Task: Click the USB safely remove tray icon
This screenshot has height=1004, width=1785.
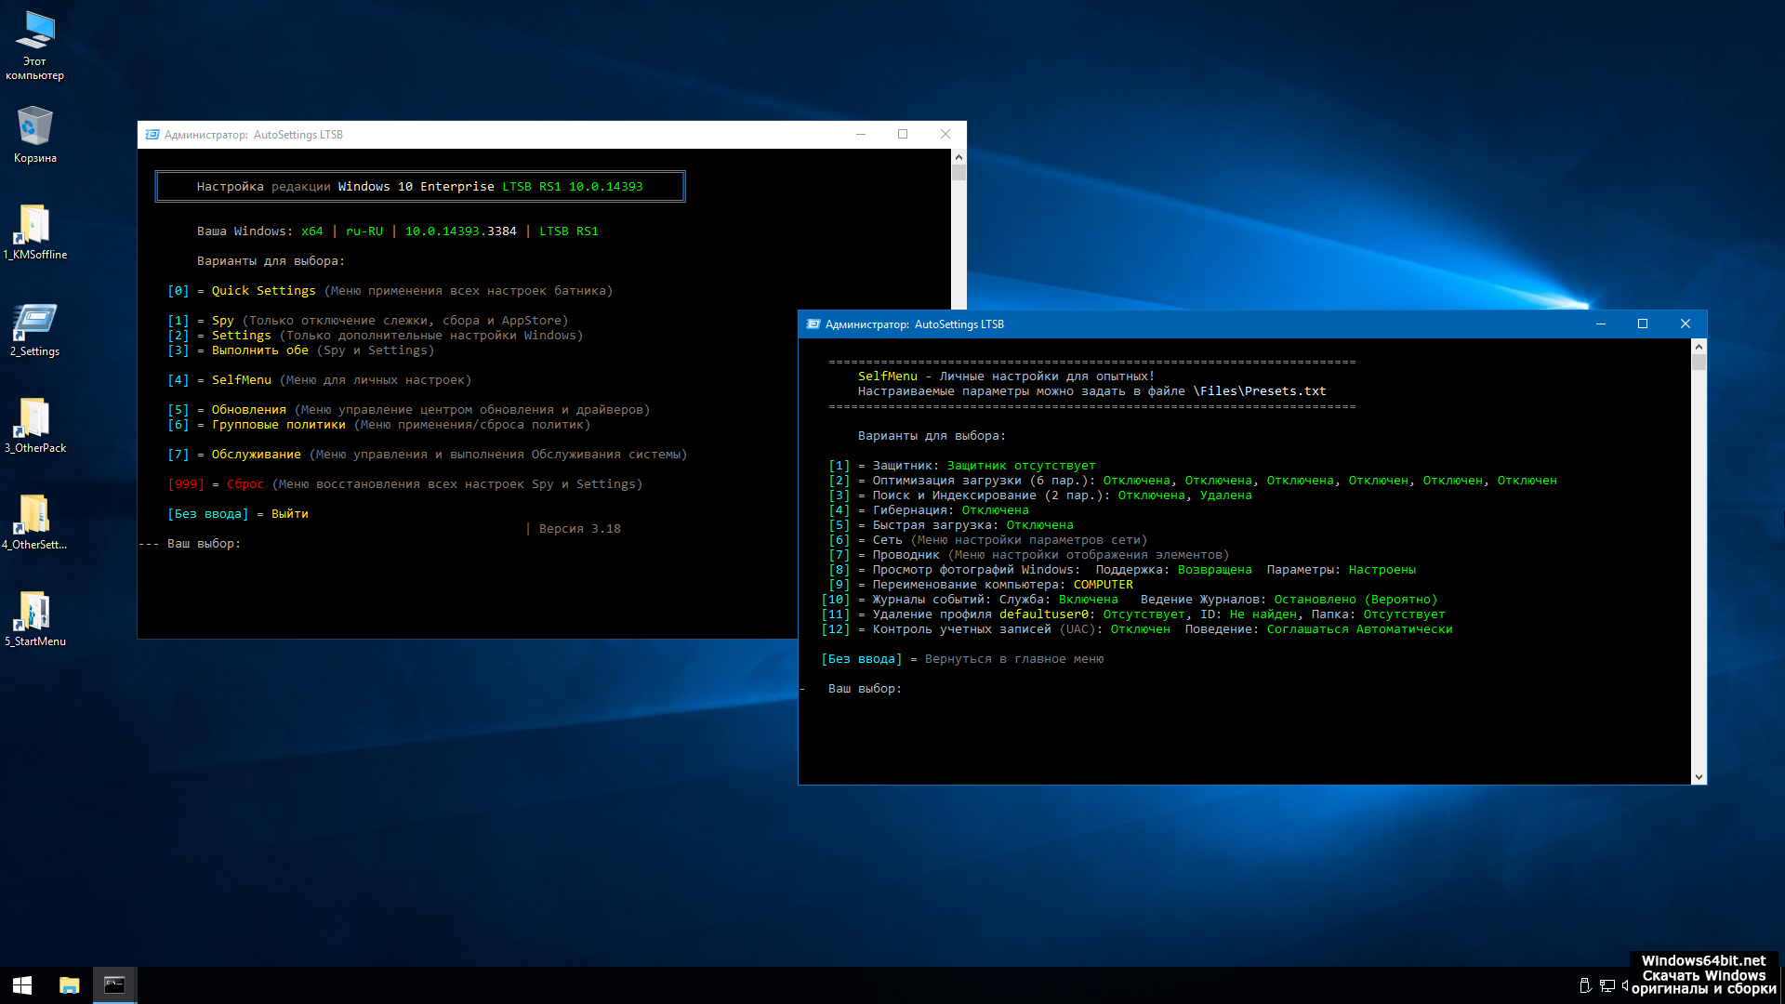Action: (x=1585, y=985)
